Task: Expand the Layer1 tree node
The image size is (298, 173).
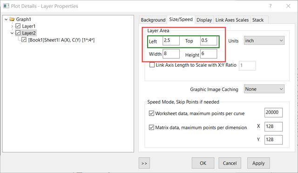Action: [12, 26]
